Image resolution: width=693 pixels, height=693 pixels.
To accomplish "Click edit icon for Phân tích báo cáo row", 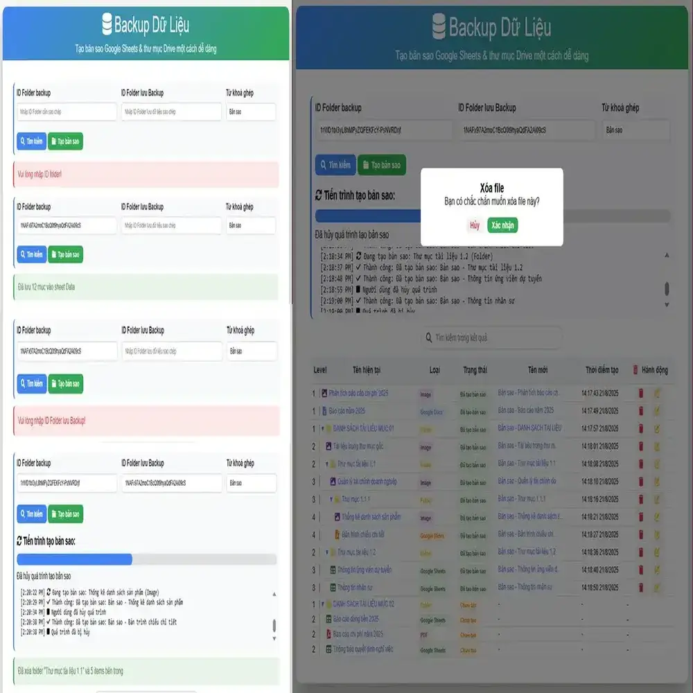I will click(657, 394).
